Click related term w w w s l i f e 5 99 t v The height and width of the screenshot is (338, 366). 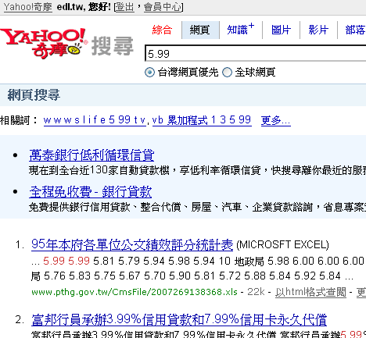(95, 120)
